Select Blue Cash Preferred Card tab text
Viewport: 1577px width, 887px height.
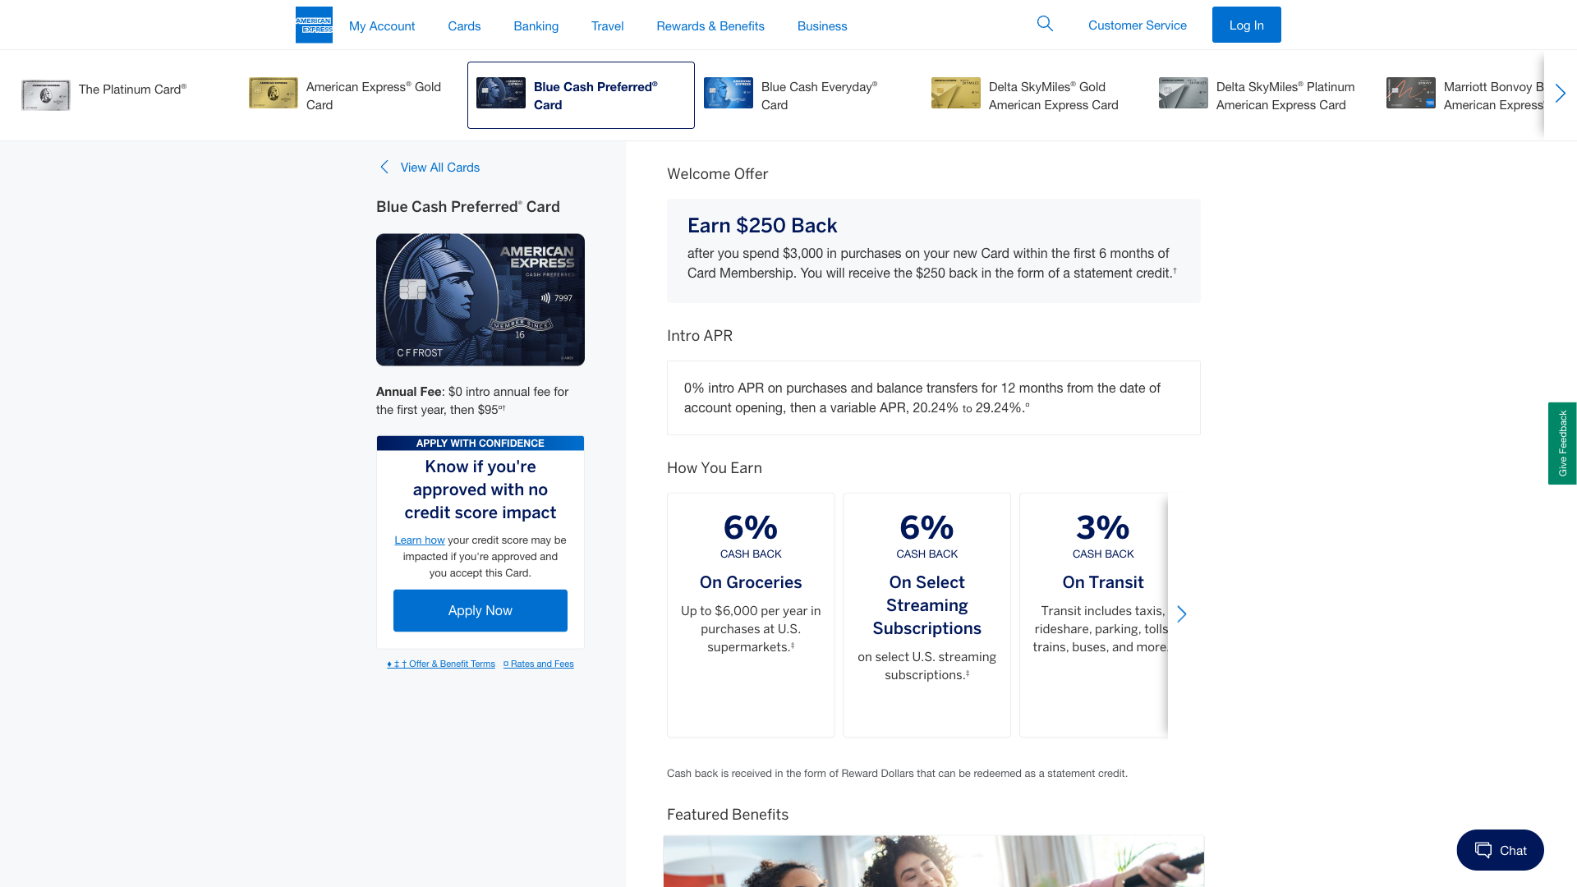coord(595,95)
